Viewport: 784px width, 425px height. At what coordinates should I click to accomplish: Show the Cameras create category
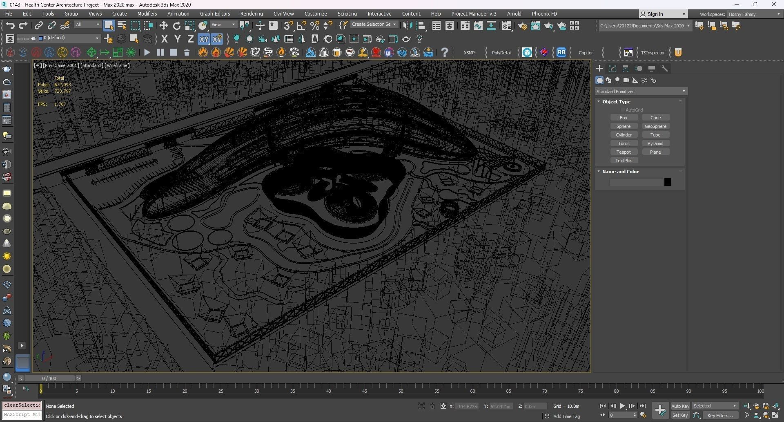click(626, 81)
